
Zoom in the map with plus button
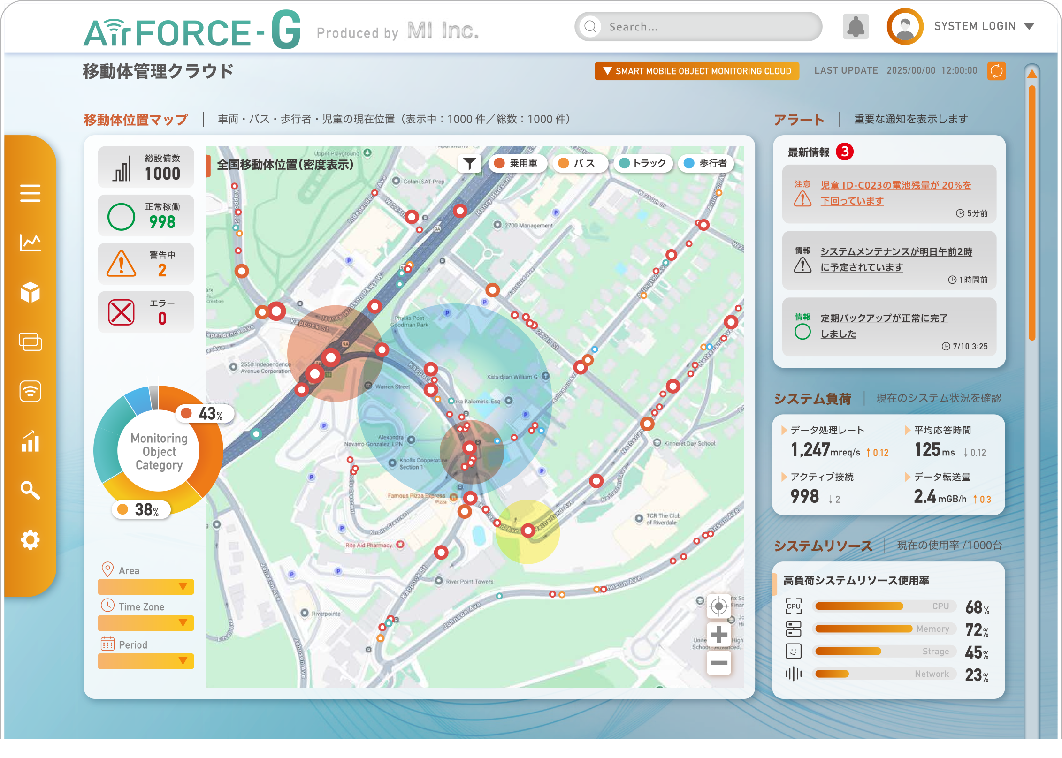pos(718,635)
